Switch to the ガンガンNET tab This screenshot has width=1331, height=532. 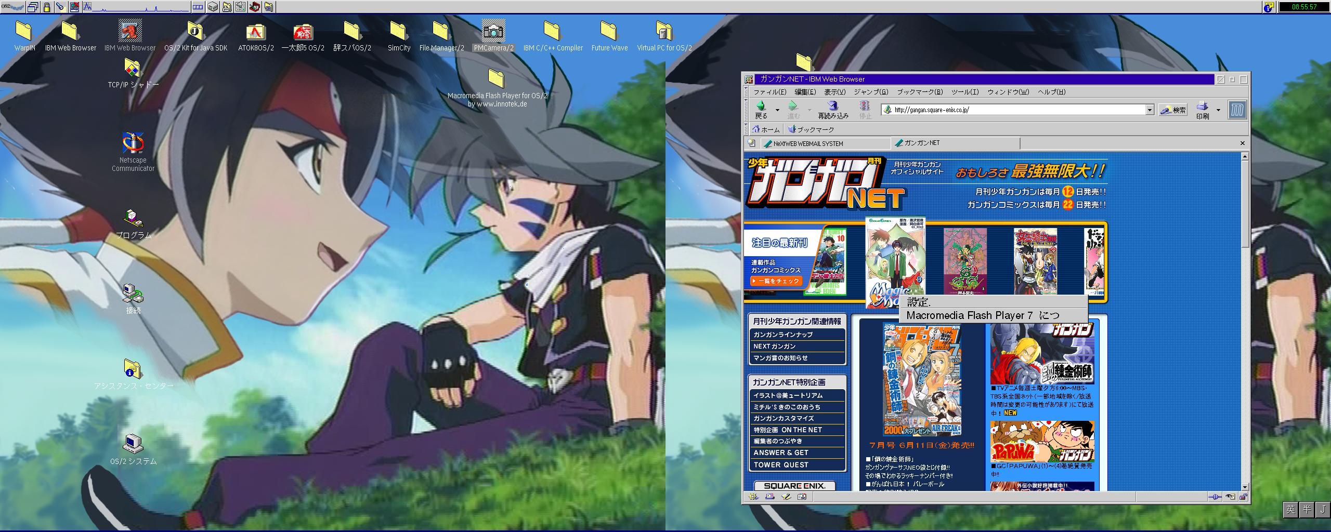pyautogui.click(x=956, y=143)
